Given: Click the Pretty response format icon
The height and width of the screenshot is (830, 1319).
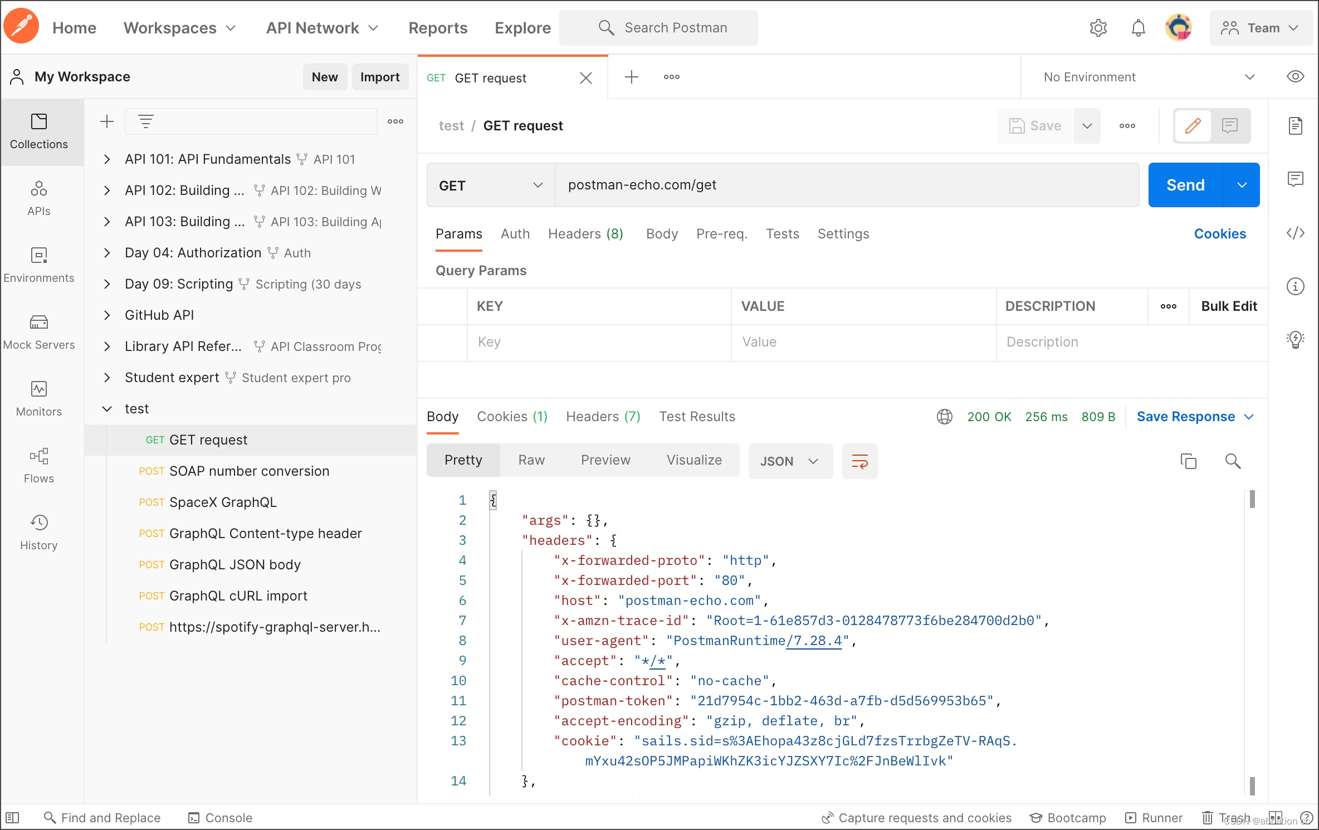Looking at the screenshot, I should [x=463, y=461].
